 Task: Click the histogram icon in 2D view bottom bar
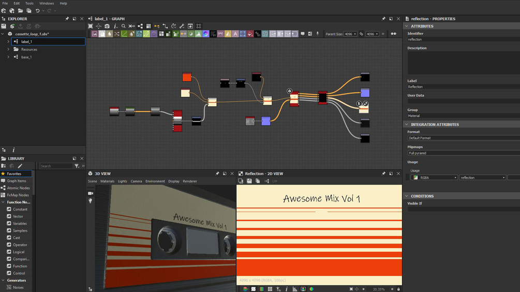point(295,289)
